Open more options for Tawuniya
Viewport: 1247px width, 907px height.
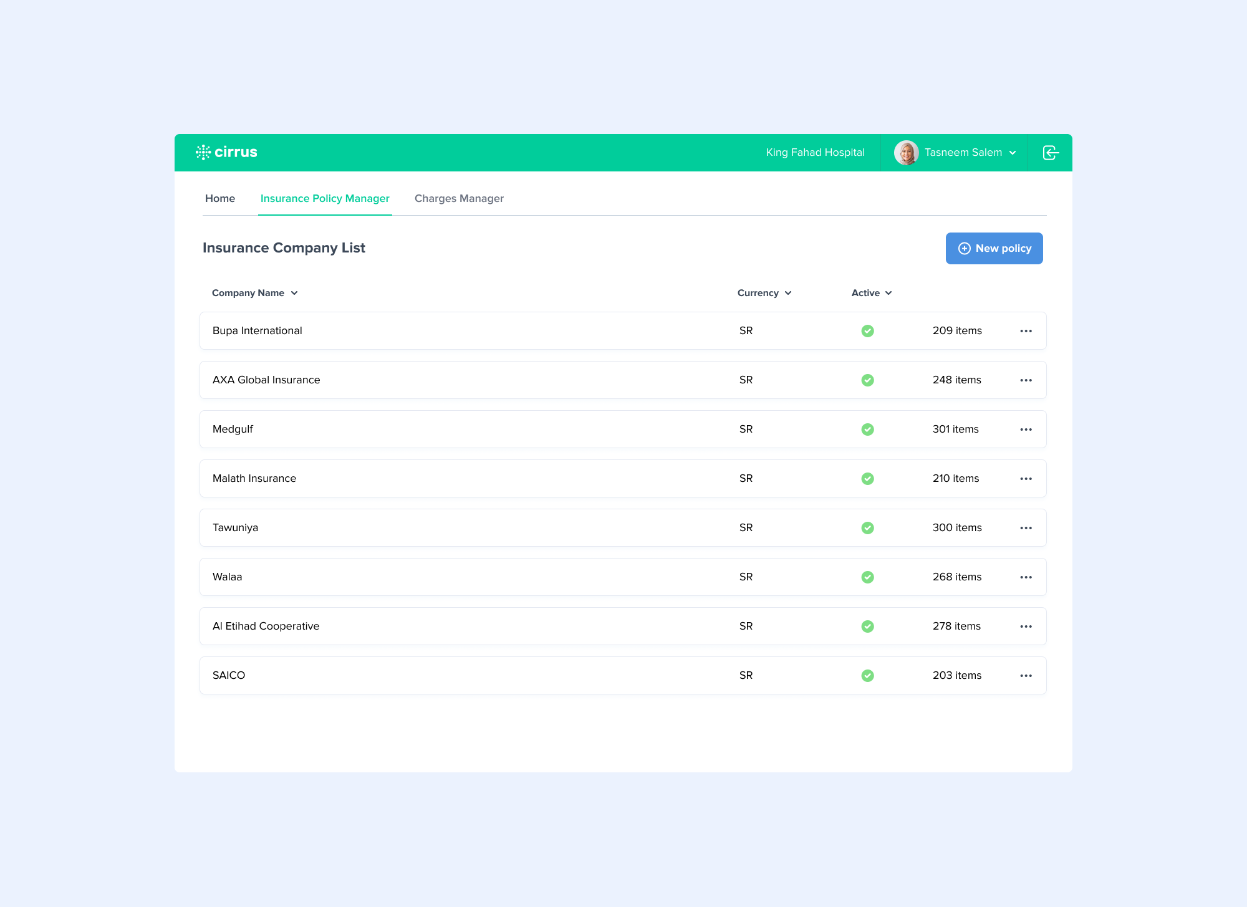click(1026, 528)
